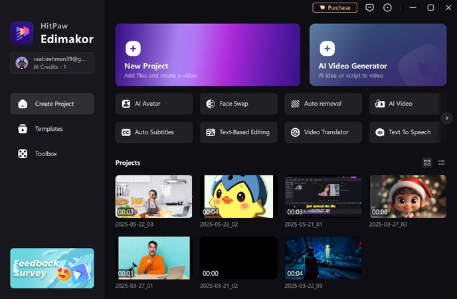Create a New Project

207,54
